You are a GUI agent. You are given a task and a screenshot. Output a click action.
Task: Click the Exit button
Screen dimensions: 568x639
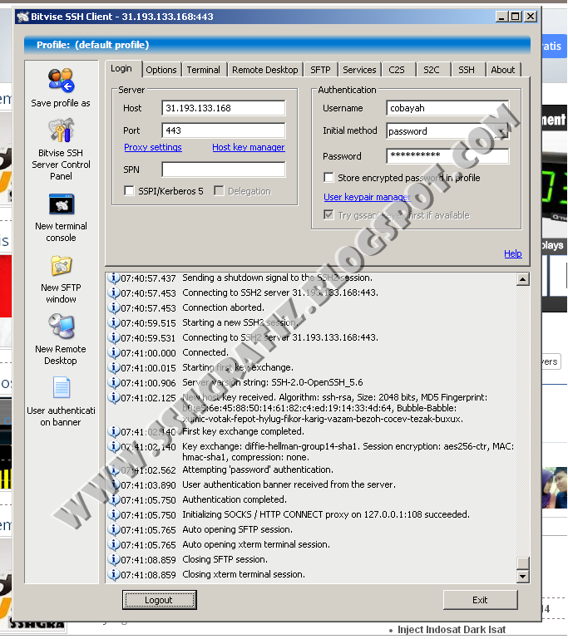(481, 600)
